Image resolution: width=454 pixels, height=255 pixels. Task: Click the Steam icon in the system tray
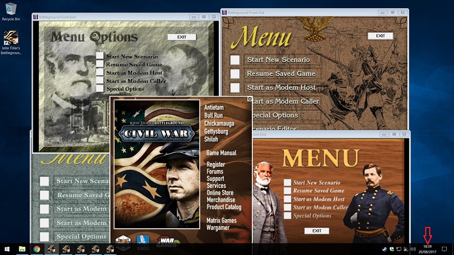(384, 249)
